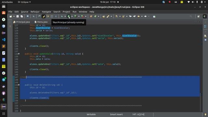Open the Task List icon on right
Image resolution: width=208 pixels, height=117 pixels.
pyautogui.click(x=205, y=36)
